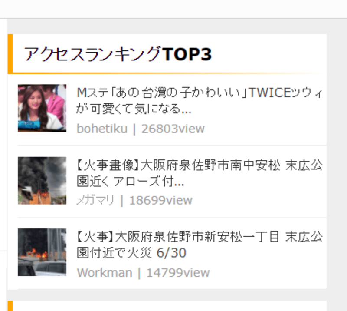This screenshot has width=347, height=311.
Task: Click the 園付近で火災 6/30 second title line
Action: tap(131, 253)
